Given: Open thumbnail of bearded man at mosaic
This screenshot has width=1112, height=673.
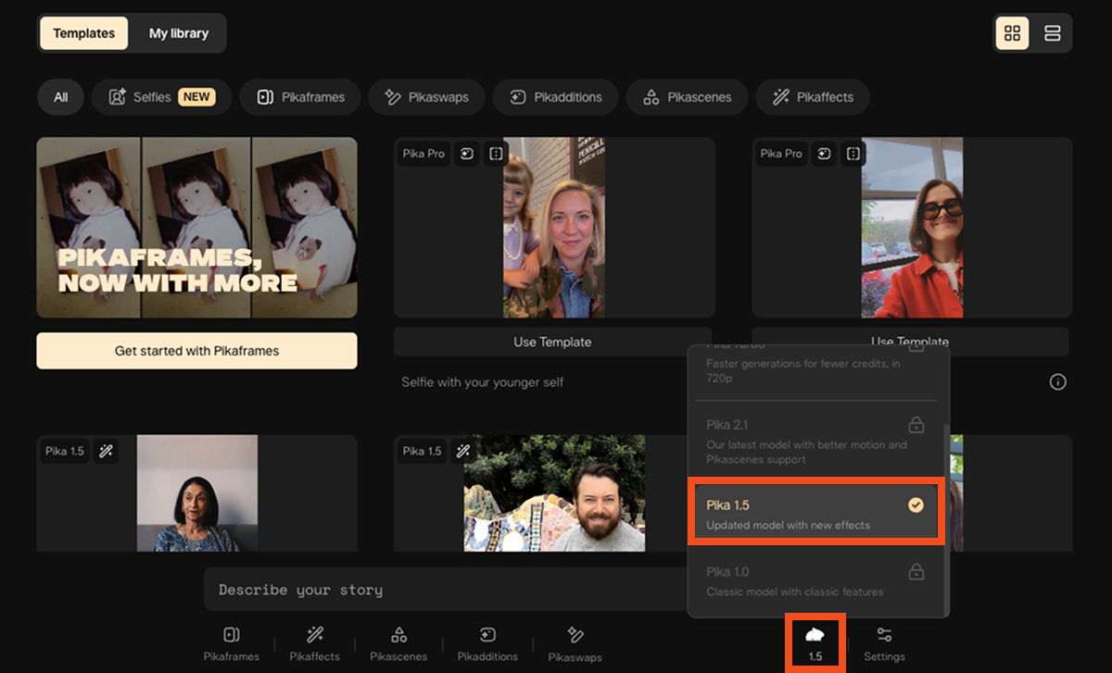Looking at the screenshot, I should click(554, 493).
